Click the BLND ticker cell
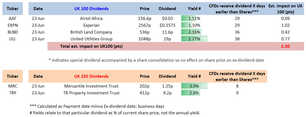306x117 pixels. 13,32
